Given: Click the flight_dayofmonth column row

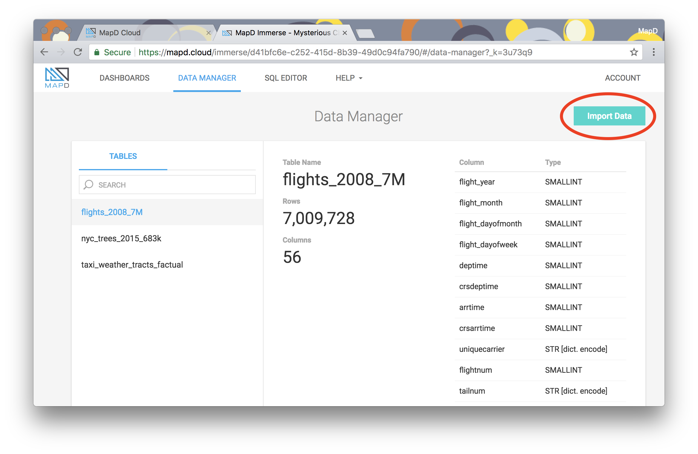Looking at the screenshot, I should 540,224.
